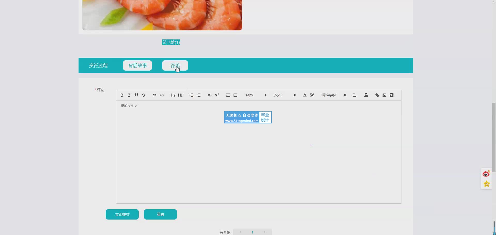The width and height of the screenshot is (496, 235).
Task: Toggle underline text formatting
Action: click(136, 95)
